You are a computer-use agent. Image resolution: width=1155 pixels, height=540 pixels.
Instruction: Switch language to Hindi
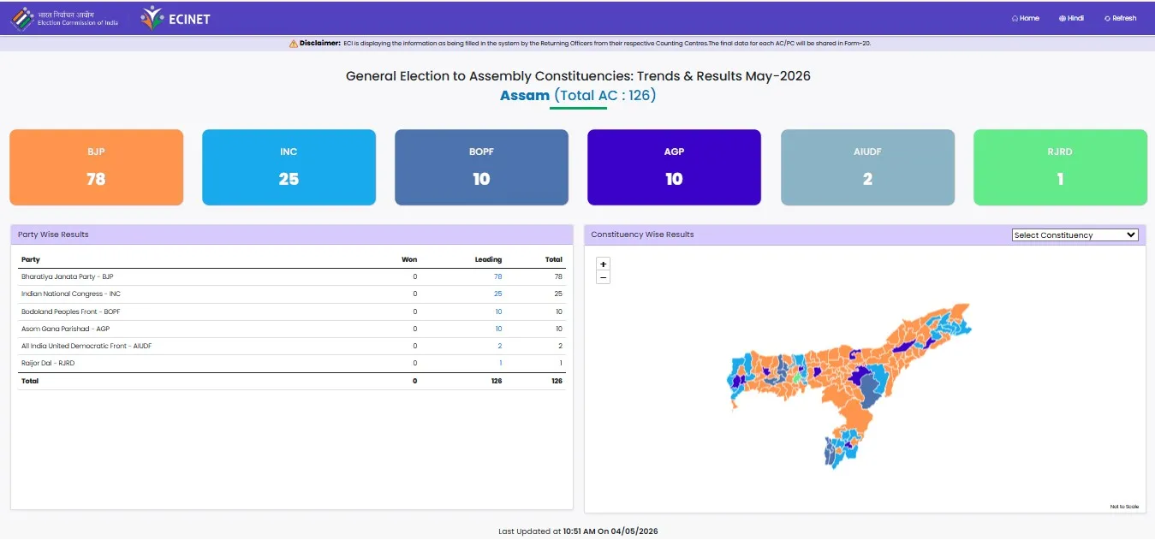coord(1071,18)
